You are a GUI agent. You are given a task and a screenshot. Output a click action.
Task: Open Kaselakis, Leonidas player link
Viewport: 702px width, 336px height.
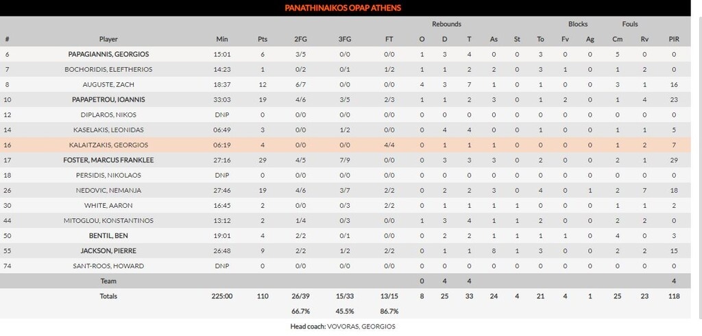point(108,130)
